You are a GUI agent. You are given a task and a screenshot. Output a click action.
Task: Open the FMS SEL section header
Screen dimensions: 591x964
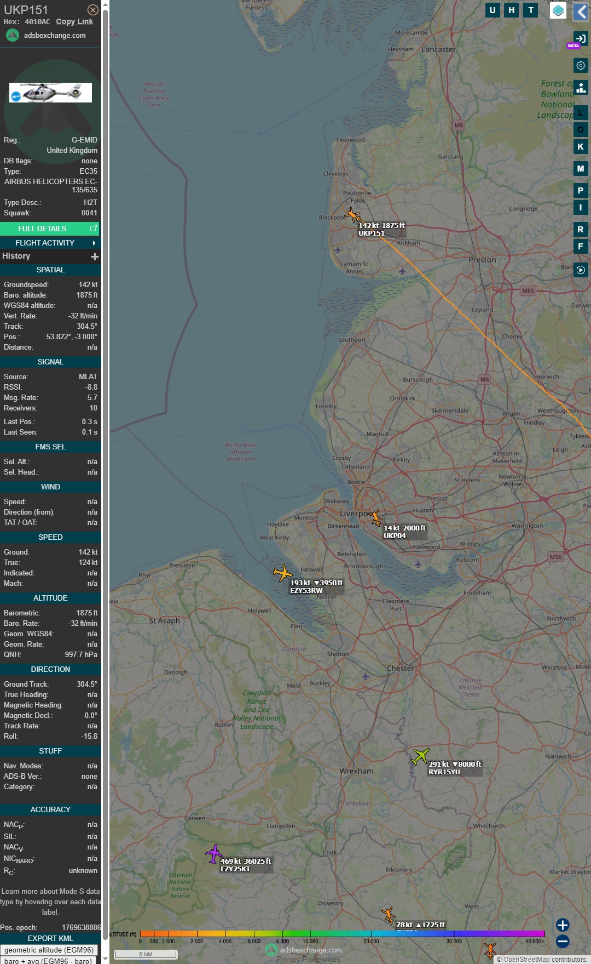click(x=50, y=447)
